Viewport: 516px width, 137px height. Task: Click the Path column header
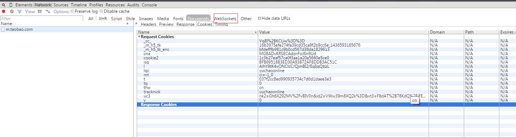(x=481, y=32)
